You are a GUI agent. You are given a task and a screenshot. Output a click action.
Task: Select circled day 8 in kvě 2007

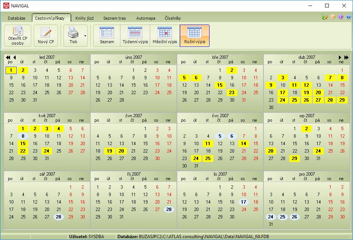tap(23, 136)
